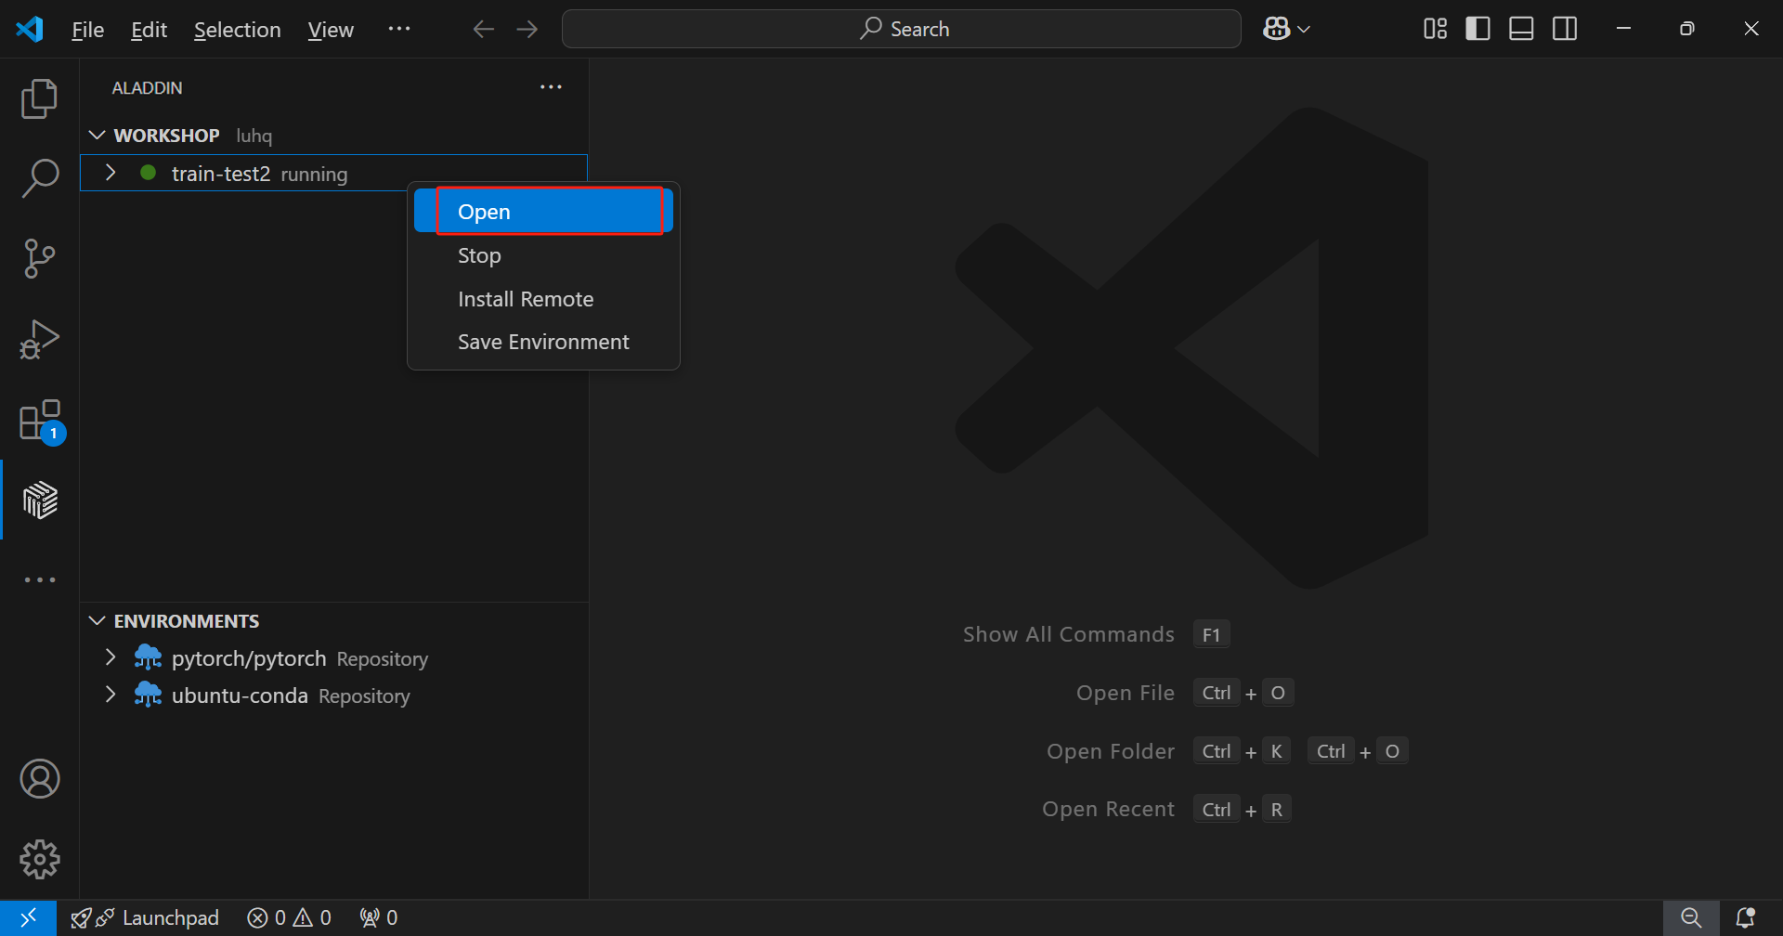Open Run and Debug view
This screenshot has width=1783, height=936.
39,339
